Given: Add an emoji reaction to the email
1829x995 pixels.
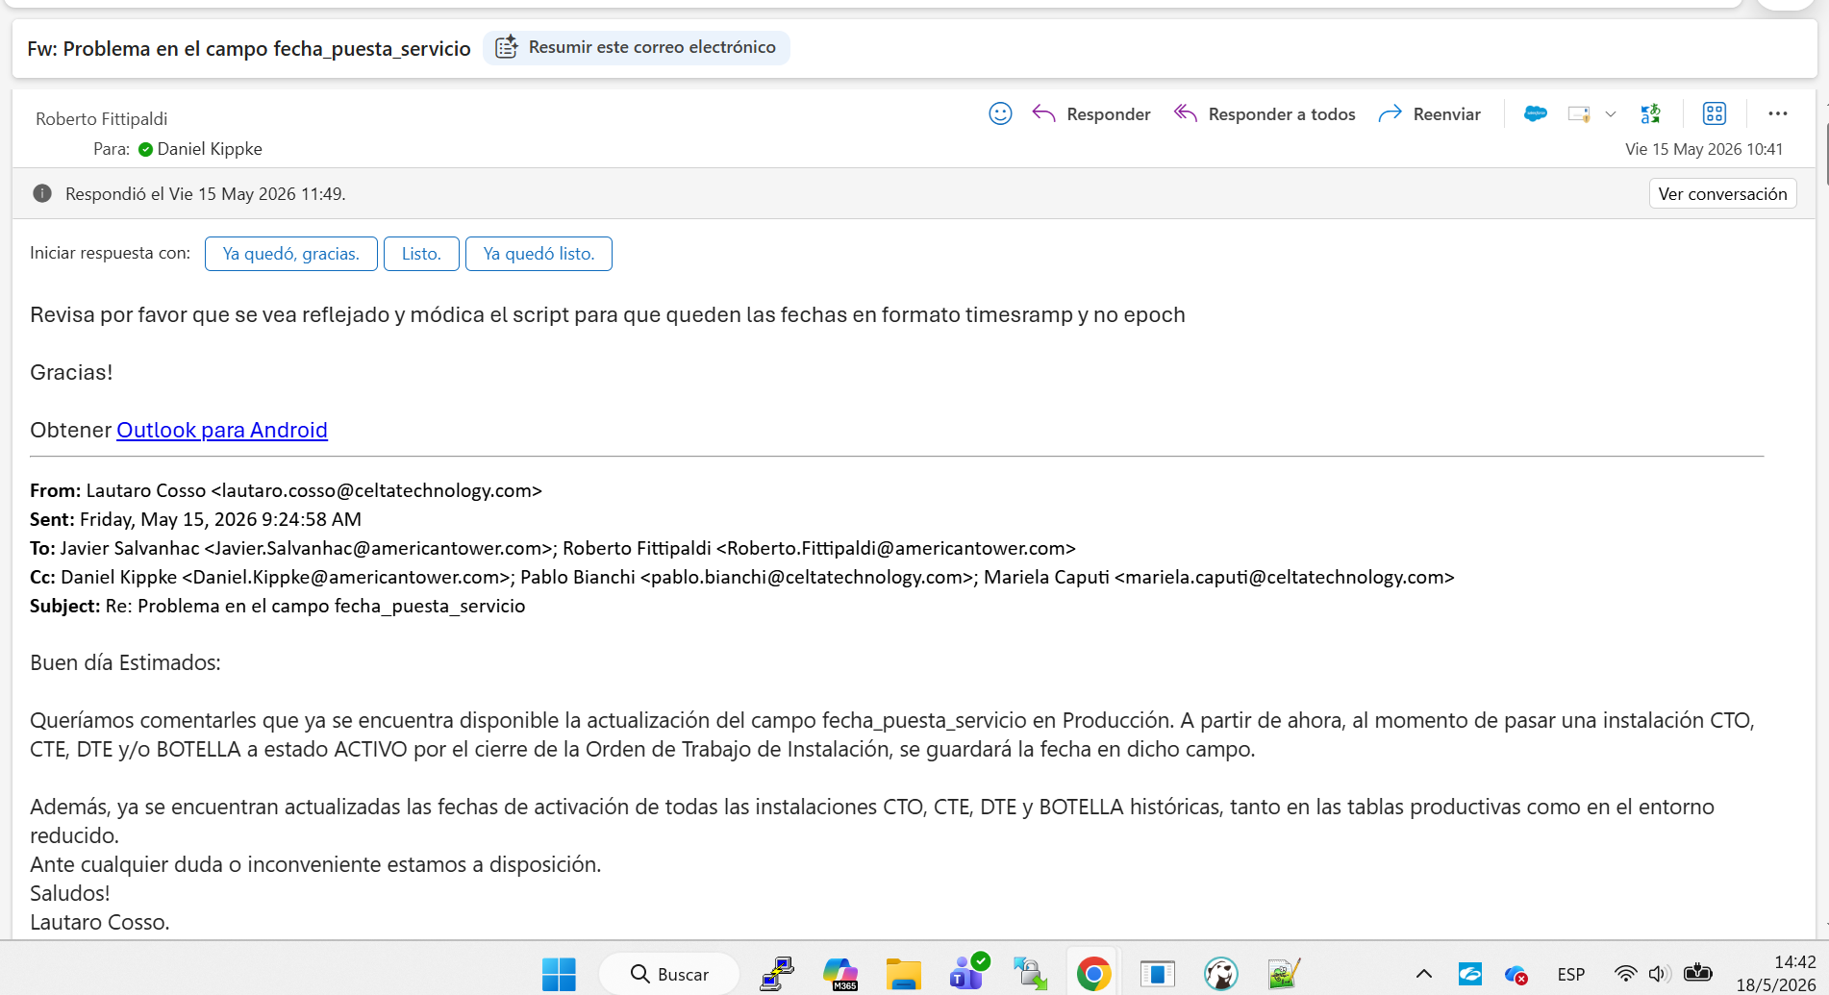Looking at the screenshot, I should click(x=1000, y=114).
